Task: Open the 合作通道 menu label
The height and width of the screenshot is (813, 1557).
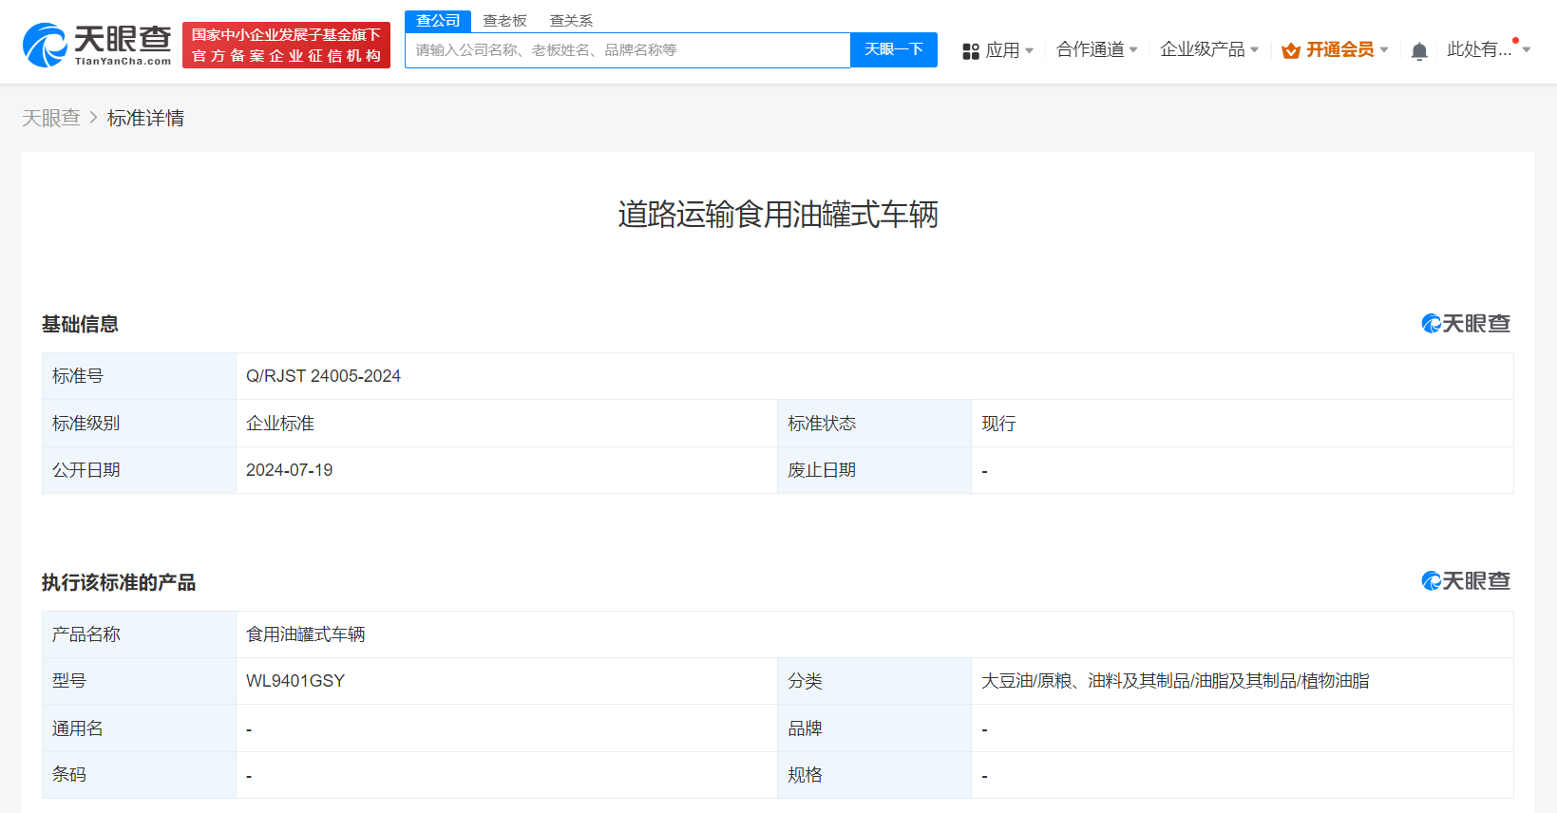Action: (x=1090, y=49)
